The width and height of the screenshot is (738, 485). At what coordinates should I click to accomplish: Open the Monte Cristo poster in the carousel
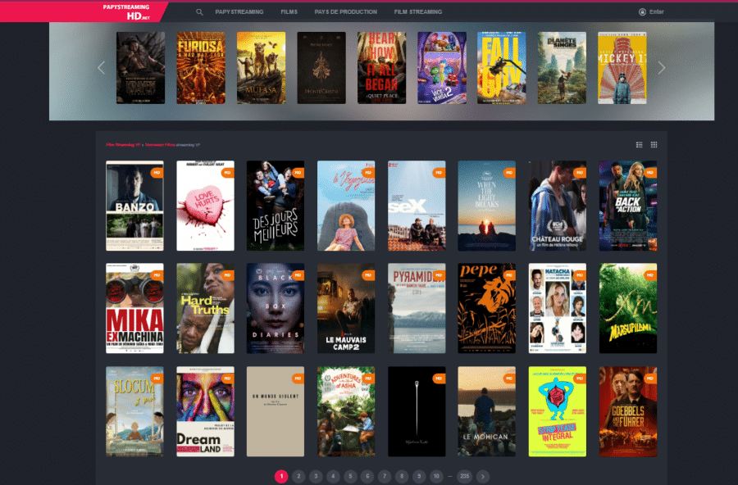pyautogui.click(x=321, y=68)
